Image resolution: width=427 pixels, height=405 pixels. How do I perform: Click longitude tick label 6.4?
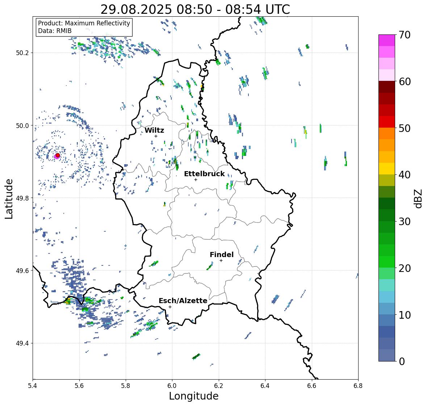tap(265, 386)
